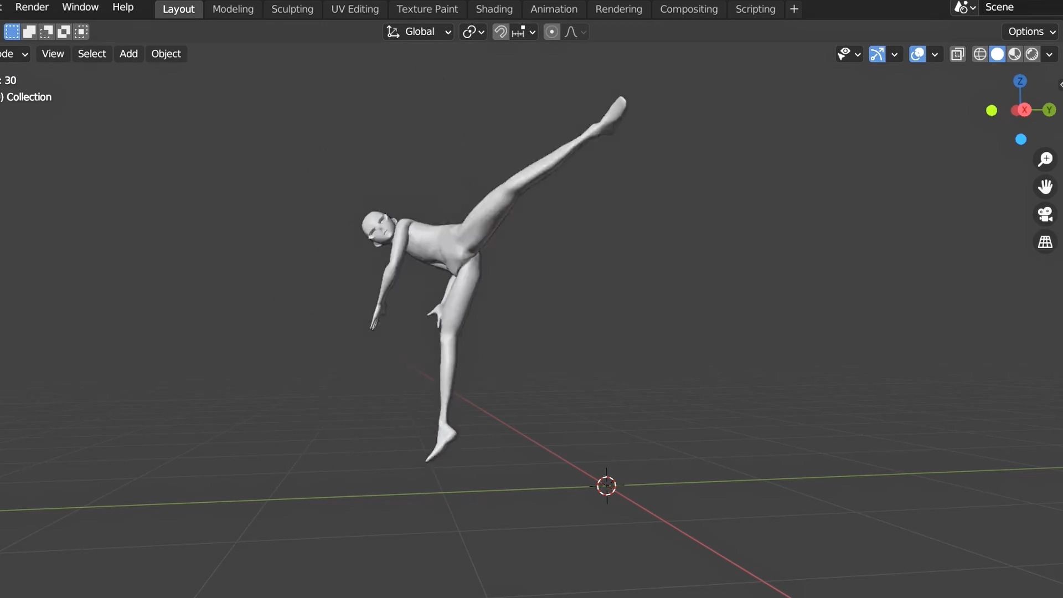Add a new workspace with plus button
This screenshot has height=598, width=1063.
point(794,9)
